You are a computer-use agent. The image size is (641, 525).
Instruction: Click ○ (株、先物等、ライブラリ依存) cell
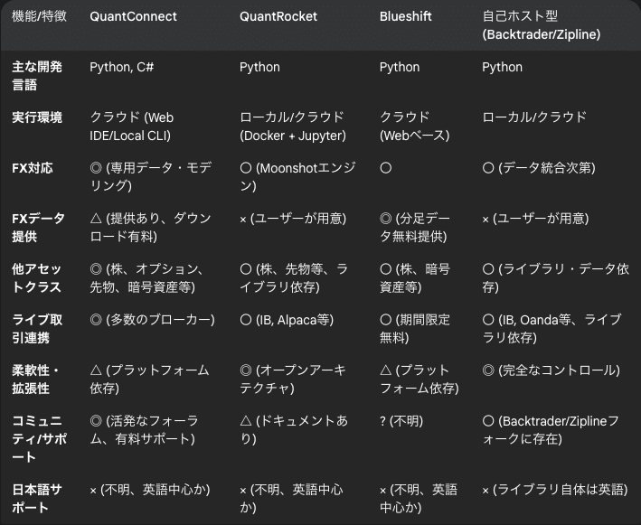[294, 277]
